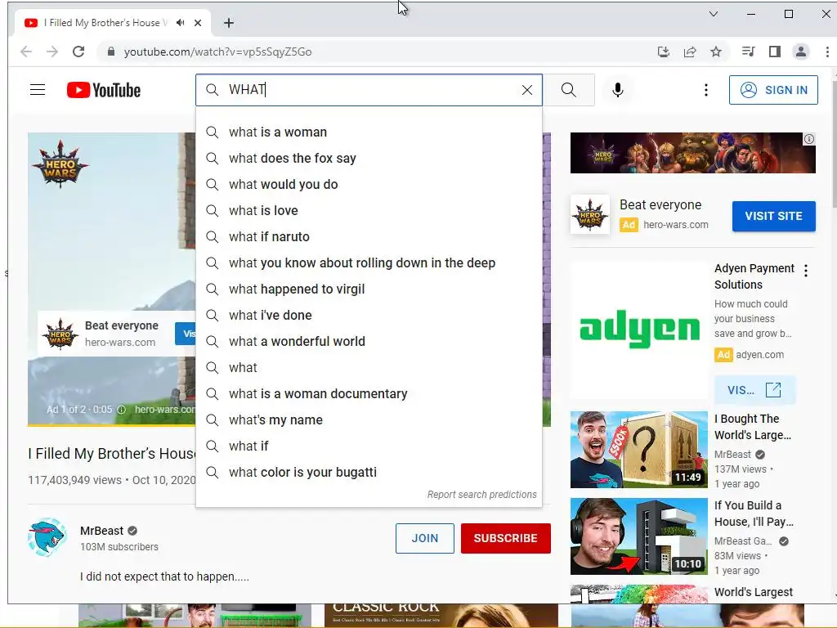This screenshot has height=628, width=837.
Task: Share this page icon
Action: coord(690,52)
